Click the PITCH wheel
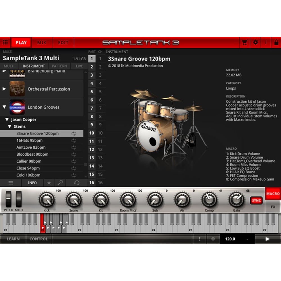Image resolution: width=281 pixels, height=281 pixels. [x=8, y=199]
